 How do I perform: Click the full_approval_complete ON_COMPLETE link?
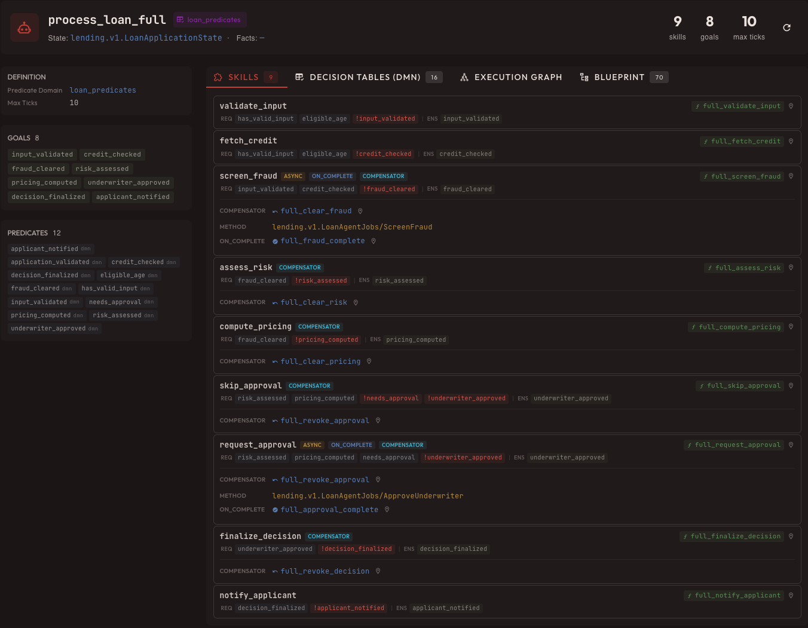(x=329, y=509)
